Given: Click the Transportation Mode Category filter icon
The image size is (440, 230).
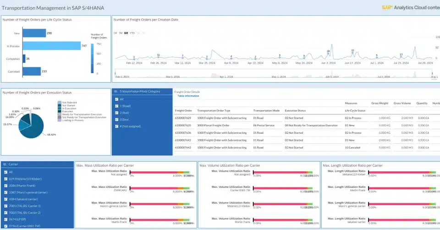Looking at the screenshot, I should point(115,92).
